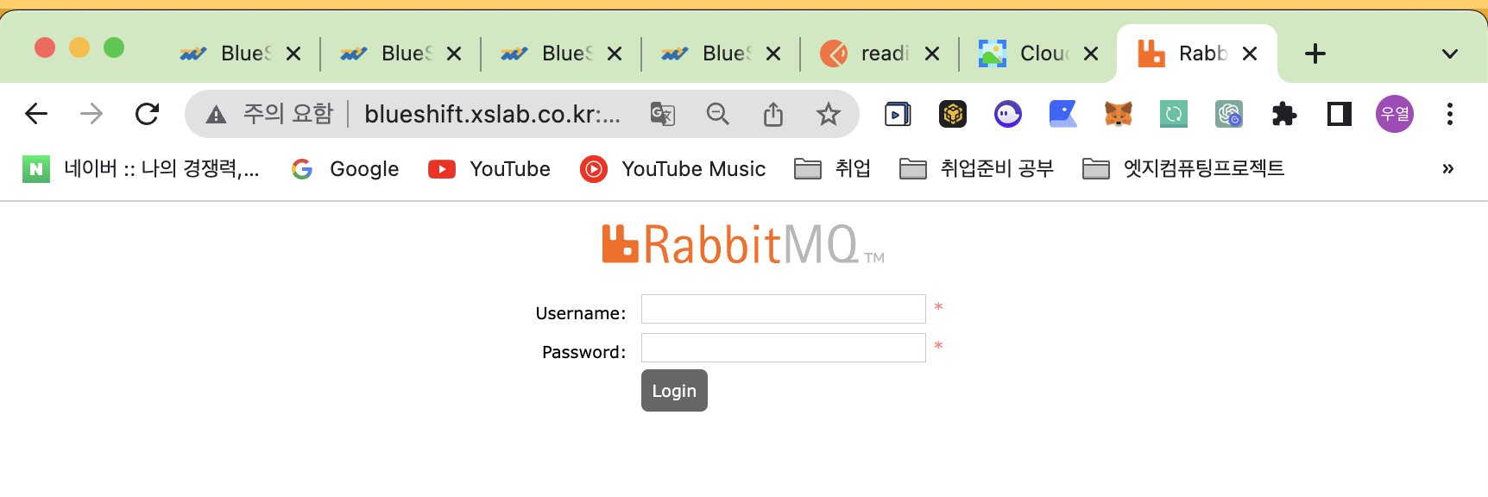Show hidden bookmarks with double chevron

[x=1447, y=169]
